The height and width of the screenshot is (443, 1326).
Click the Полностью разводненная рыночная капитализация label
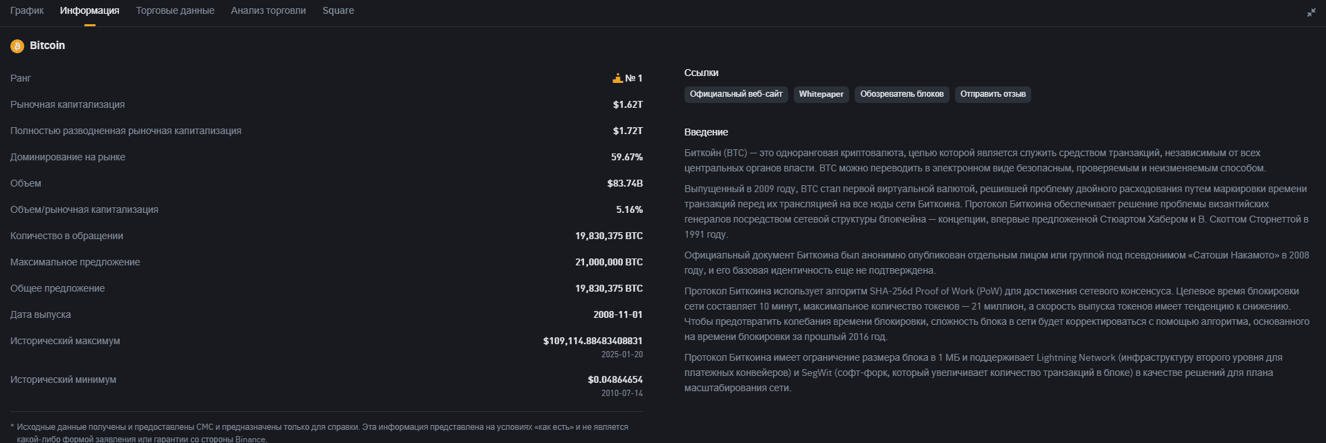tap(126, 131)
